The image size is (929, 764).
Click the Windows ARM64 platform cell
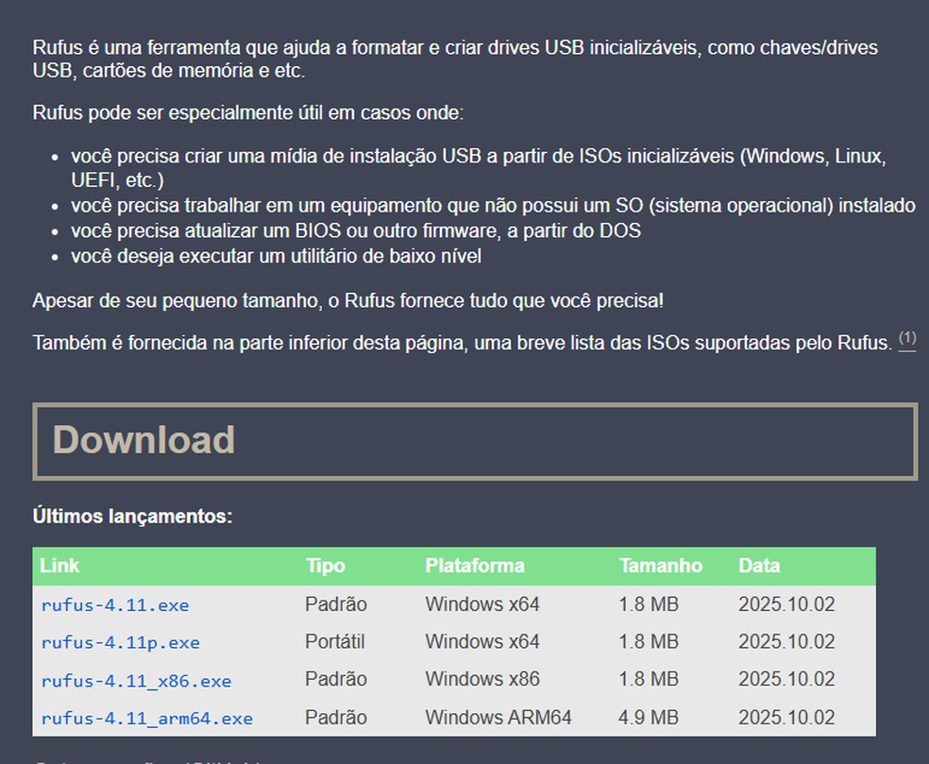tap(498, 718)
